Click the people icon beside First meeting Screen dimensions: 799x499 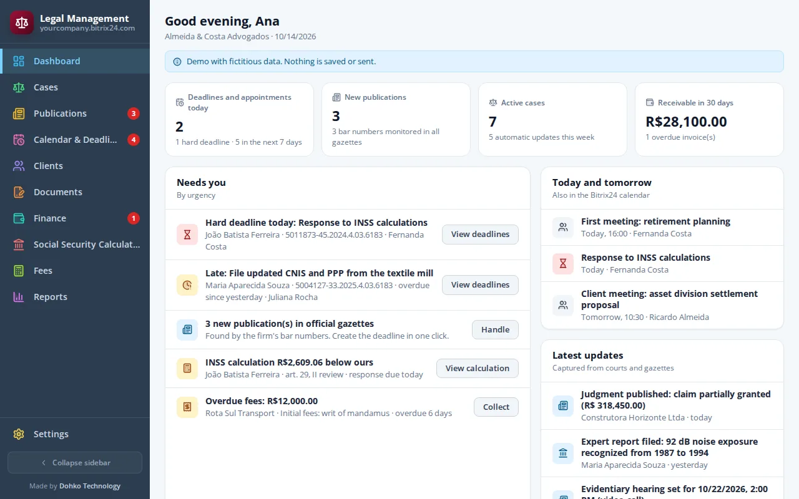[x=563, y=228]
